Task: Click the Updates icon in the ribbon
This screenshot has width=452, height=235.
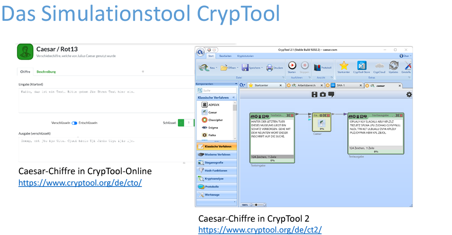Action: coord(393,66)
